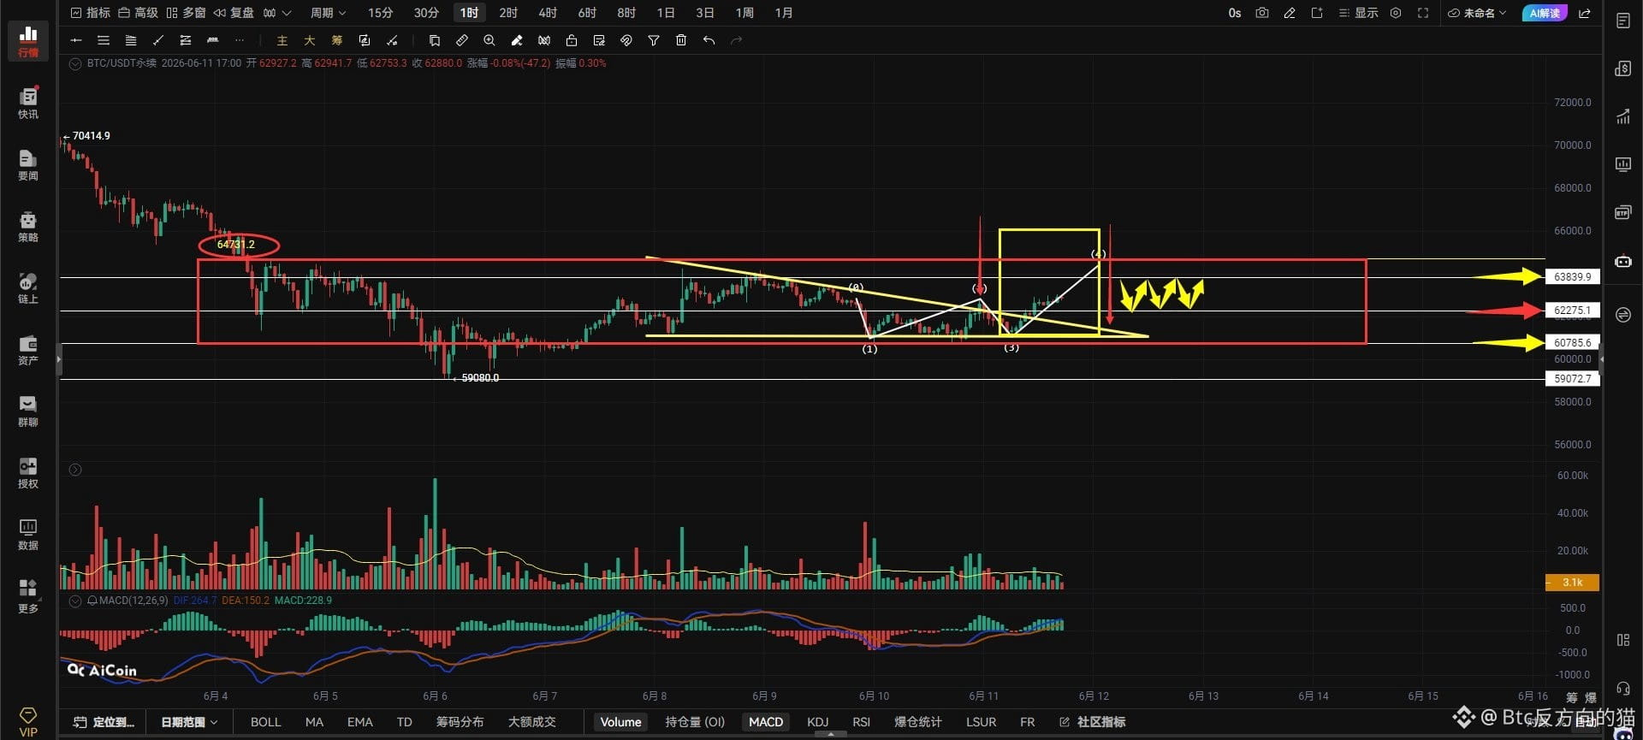Open the 链上 on-chain sidebar icon
The width and height of the screenshot is (1643, 740).
click(x=28, y=287)
